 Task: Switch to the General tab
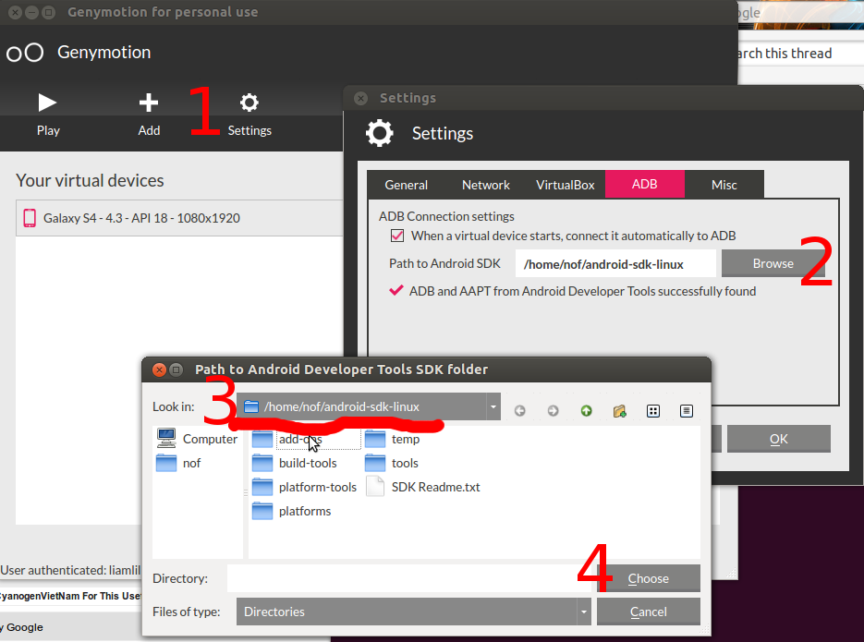point(406,185)
